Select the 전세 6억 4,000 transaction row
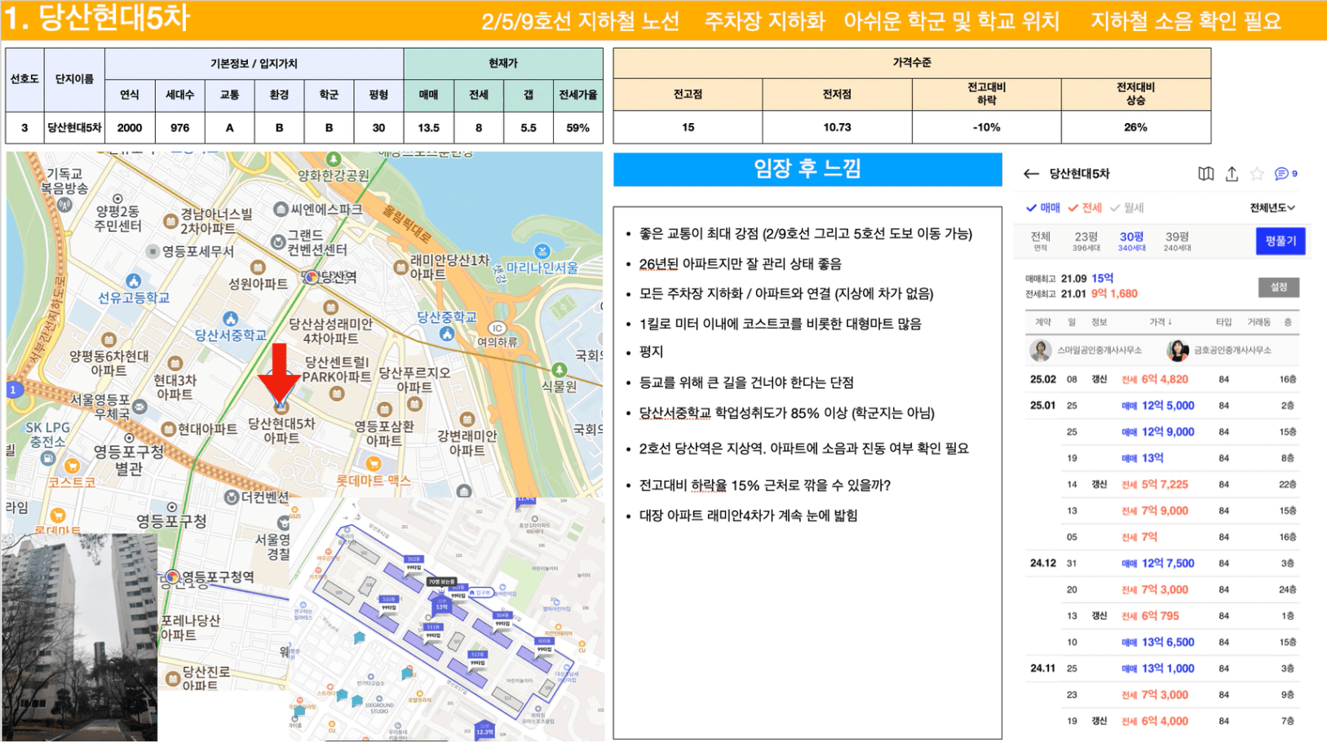This screenshot has height=742, width=1327. click(1162, 721)
